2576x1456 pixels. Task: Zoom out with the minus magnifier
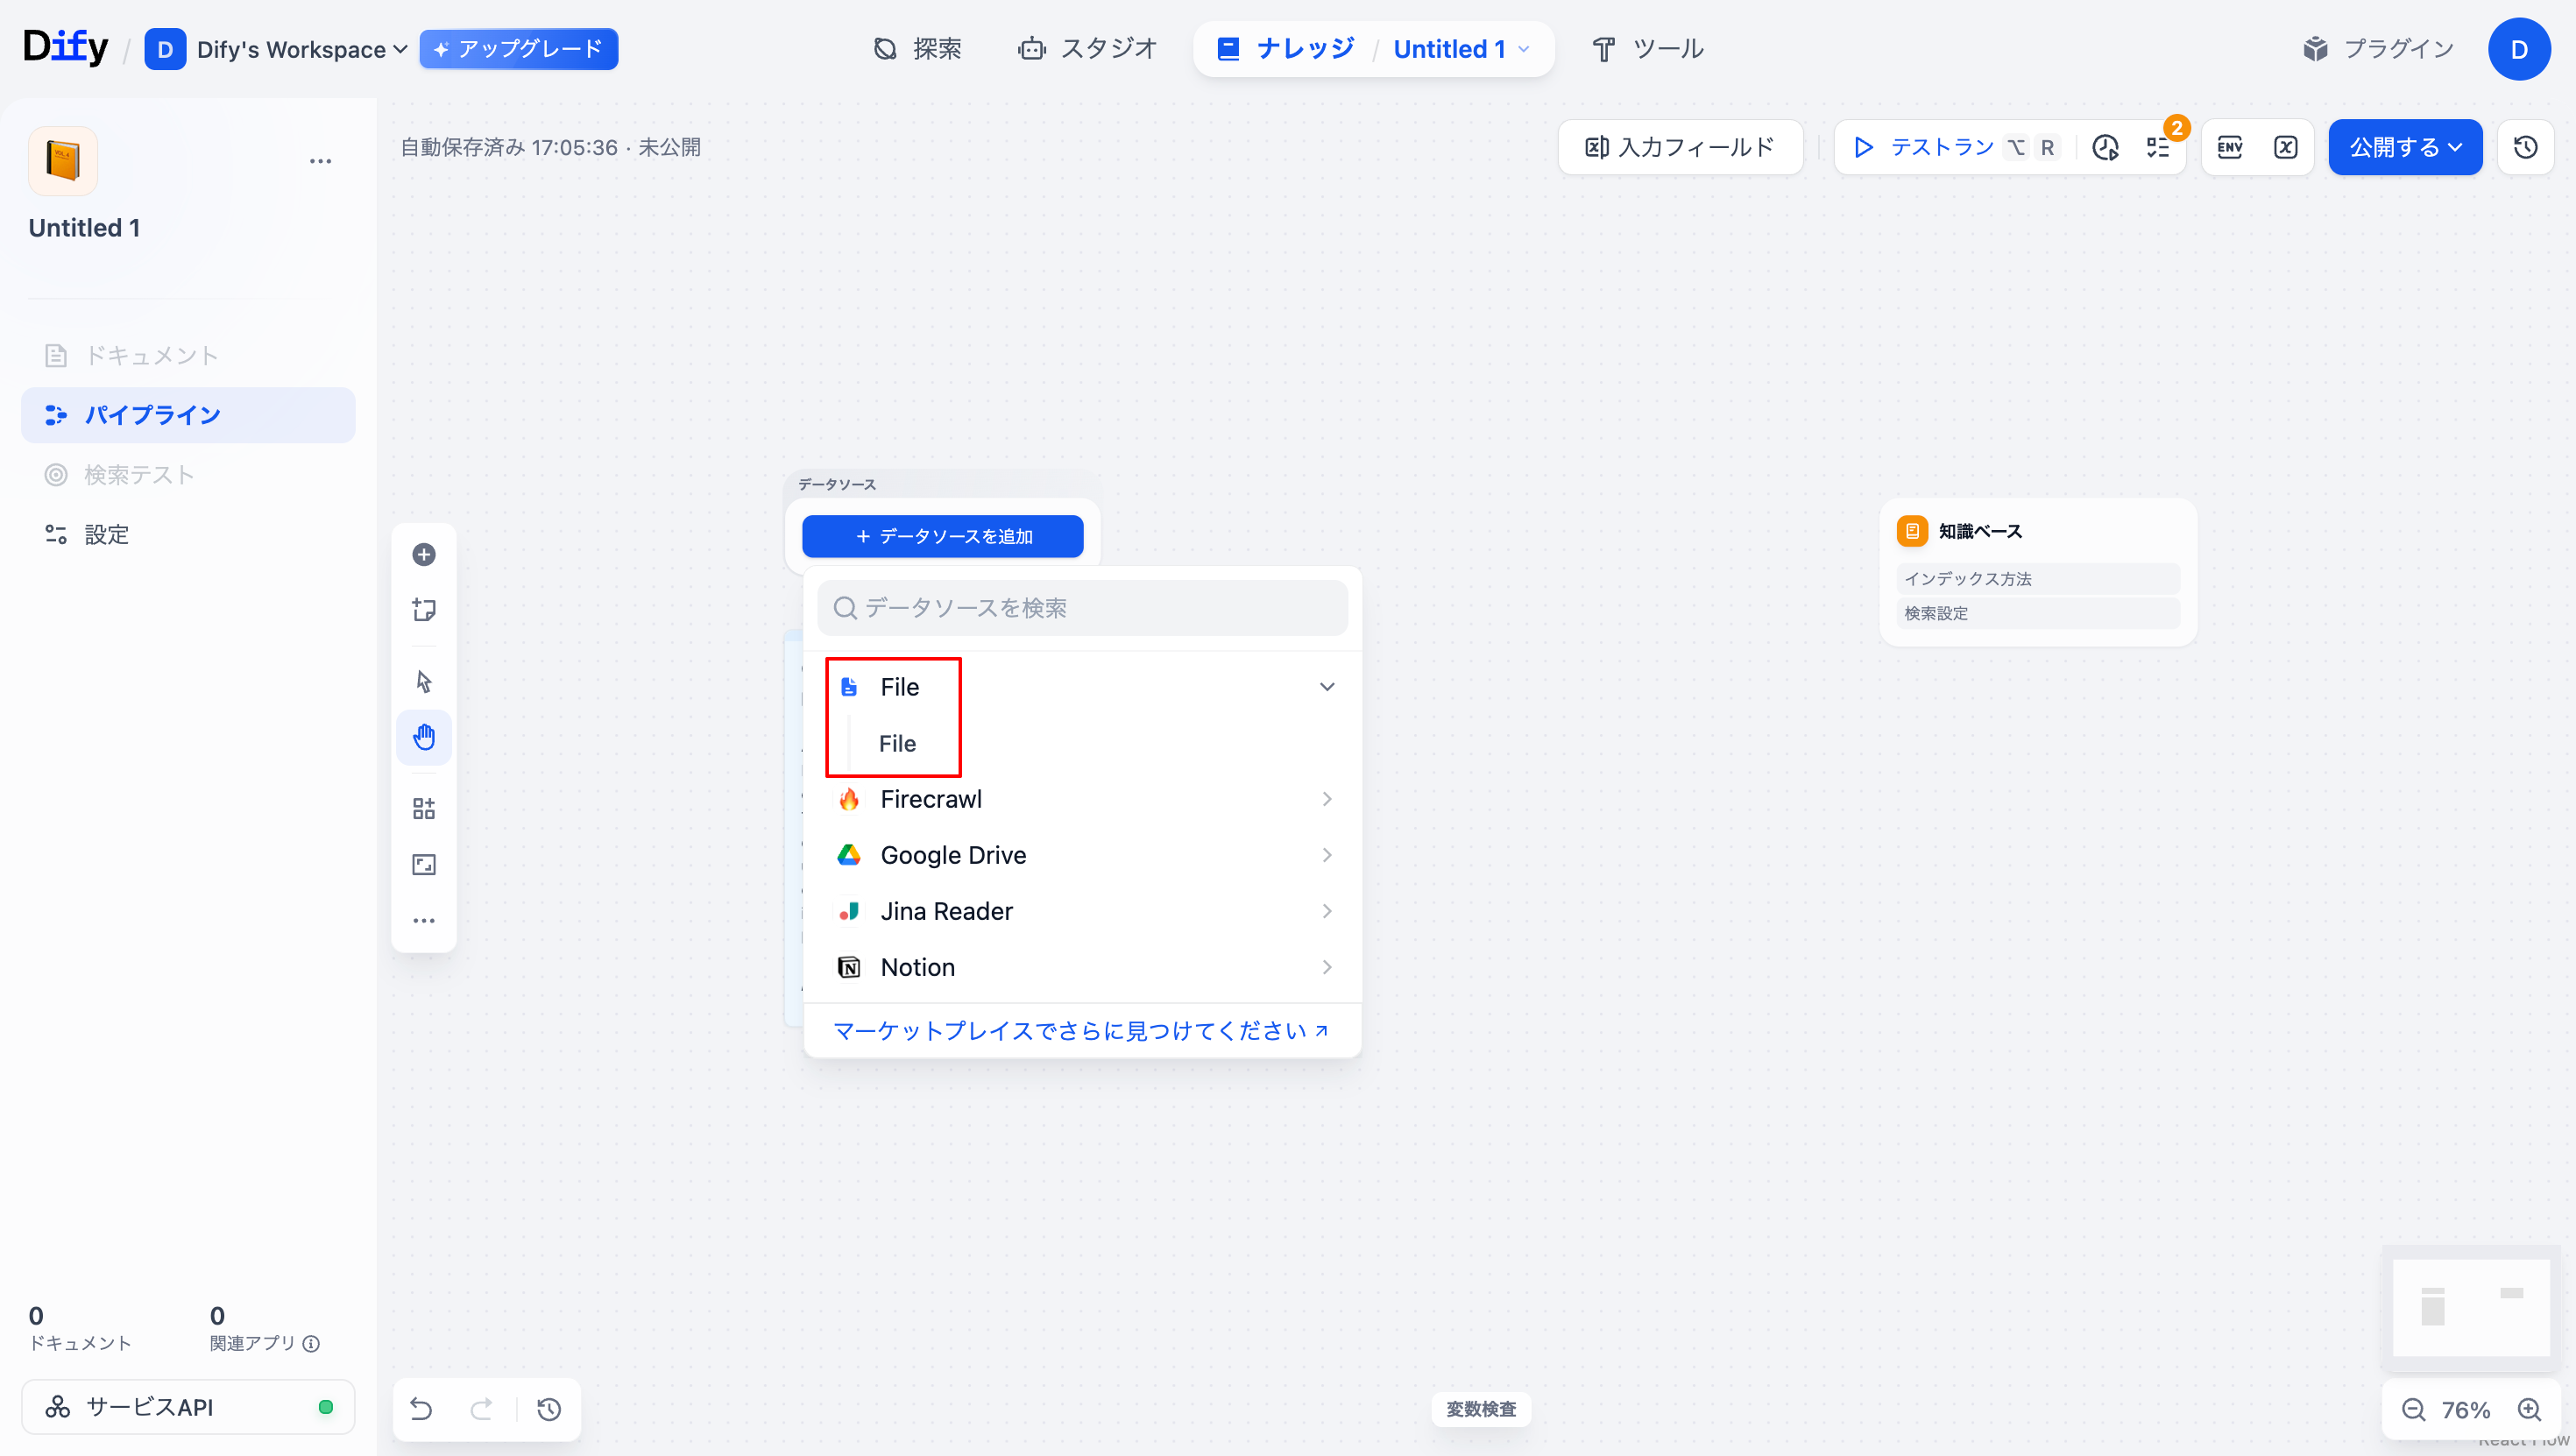[x=2413, y=1409]
